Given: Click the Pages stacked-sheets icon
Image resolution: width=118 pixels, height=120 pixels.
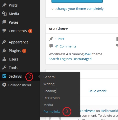Looking at the screenshot, I should tap(4, 22).
